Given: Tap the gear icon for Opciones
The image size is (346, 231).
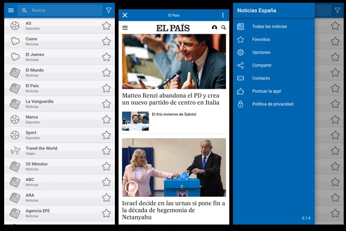Looking at the screenshot, I should point(240,52).
